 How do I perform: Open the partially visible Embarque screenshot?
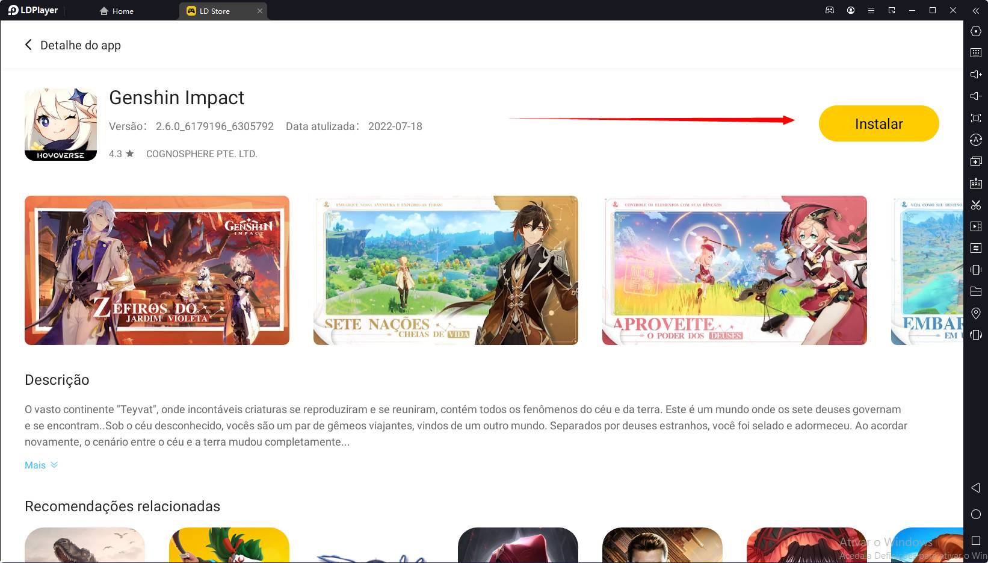(x=927, y=270)
